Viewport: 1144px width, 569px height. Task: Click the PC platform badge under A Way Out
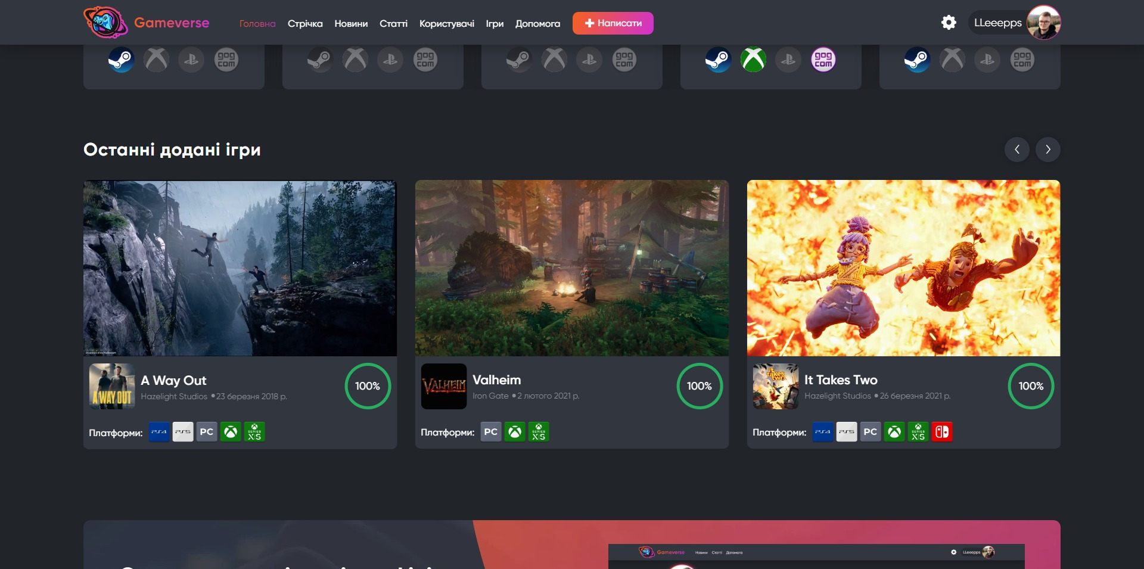(207, 432)
